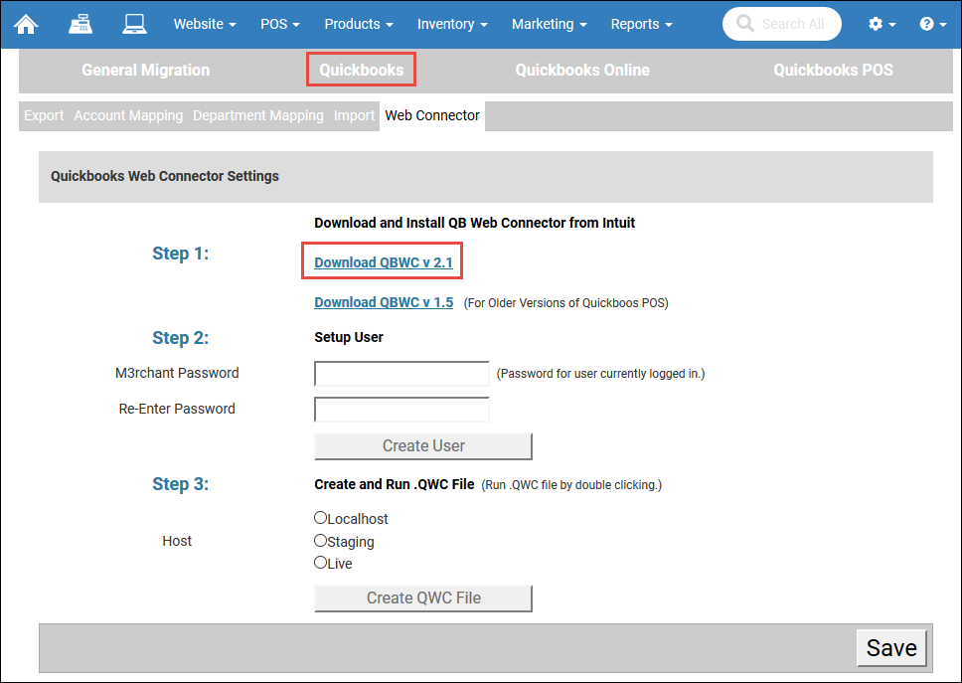The width and height of the screenshot is (962, 683).
Task: Click the Re-Enter Password field
Action: (x=401, y=410)
